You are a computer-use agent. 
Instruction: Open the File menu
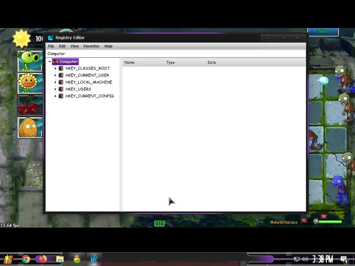tap(51, 46)
